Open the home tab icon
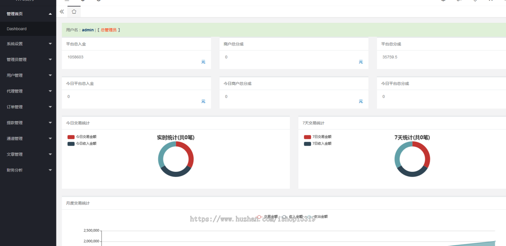Viewport: 506px width, 246px height. point(74,11)
